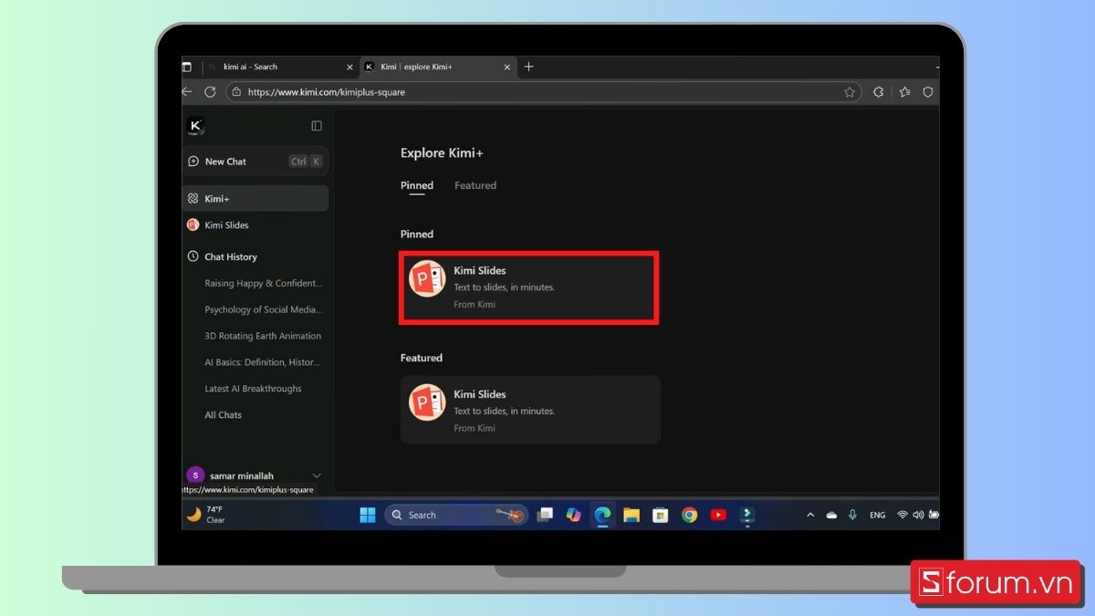
Task: Click the PowerPoint icon on the pinned card
Action: [x=426, y=278]
